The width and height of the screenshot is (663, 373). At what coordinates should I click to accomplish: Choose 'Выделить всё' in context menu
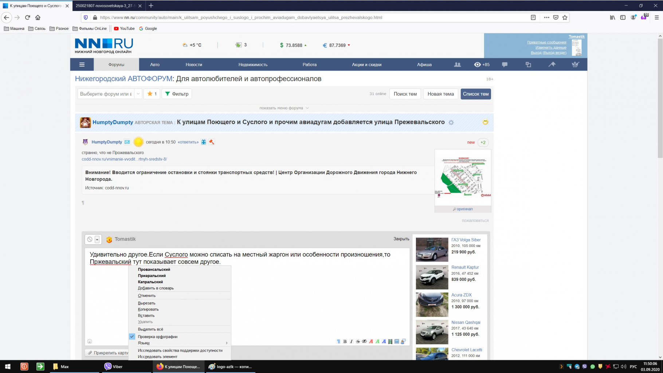pyautogui.click(x=150, y=329)
